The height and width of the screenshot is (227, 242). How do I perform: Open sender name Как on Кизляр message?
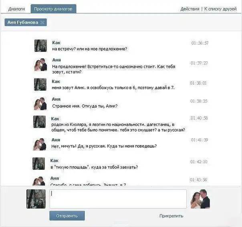pos(55,119)
